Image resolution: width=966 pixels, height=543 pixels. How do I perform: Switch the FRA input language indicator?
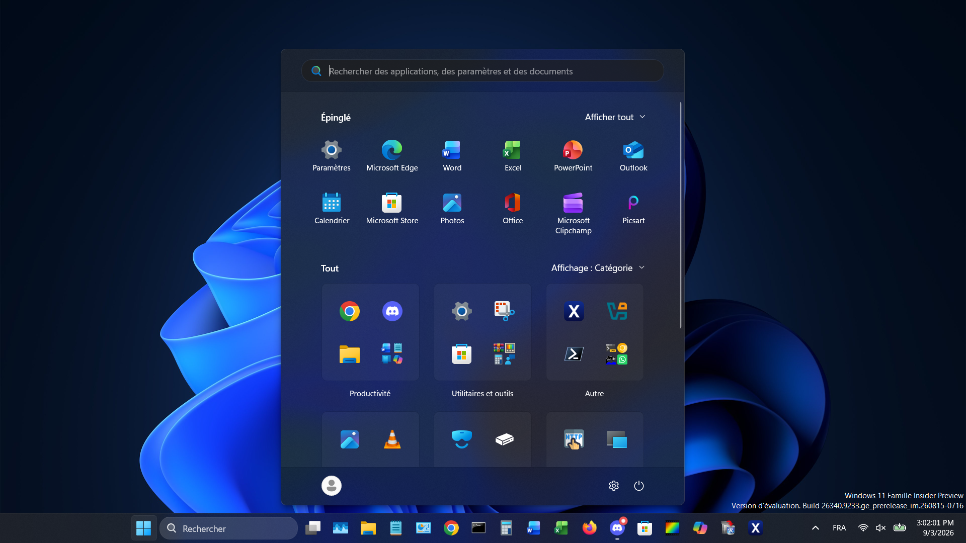point(839,528)
